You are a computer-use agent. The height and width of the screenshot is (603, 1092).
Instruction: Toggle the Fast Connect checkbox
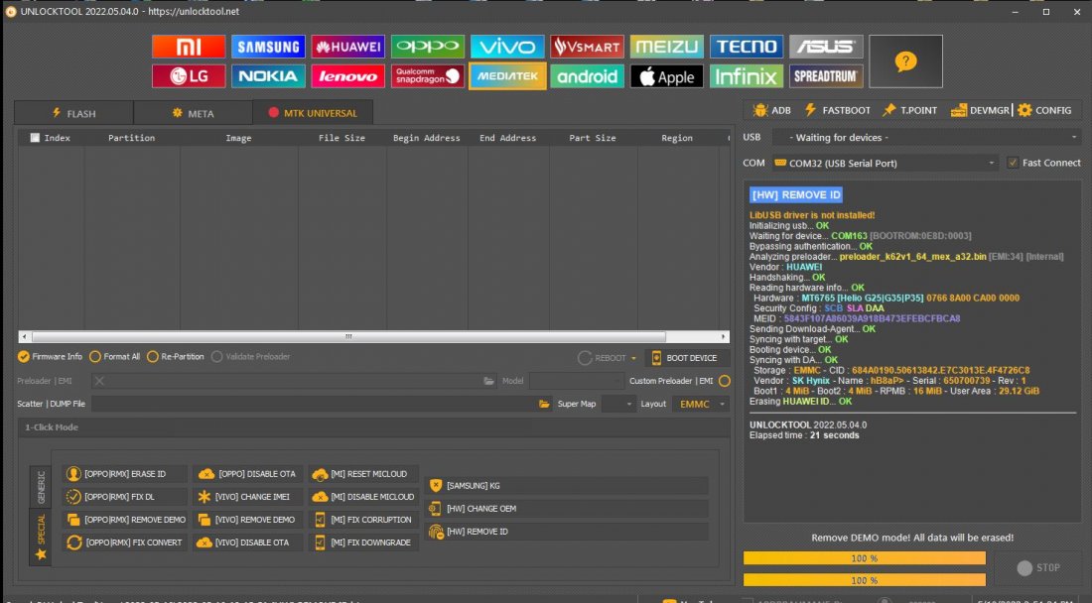pos(1013,163)
